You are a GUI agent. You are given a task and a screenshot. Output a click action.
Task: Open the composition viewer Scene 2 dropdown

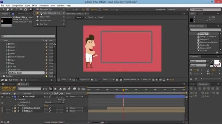click(86, 14)
